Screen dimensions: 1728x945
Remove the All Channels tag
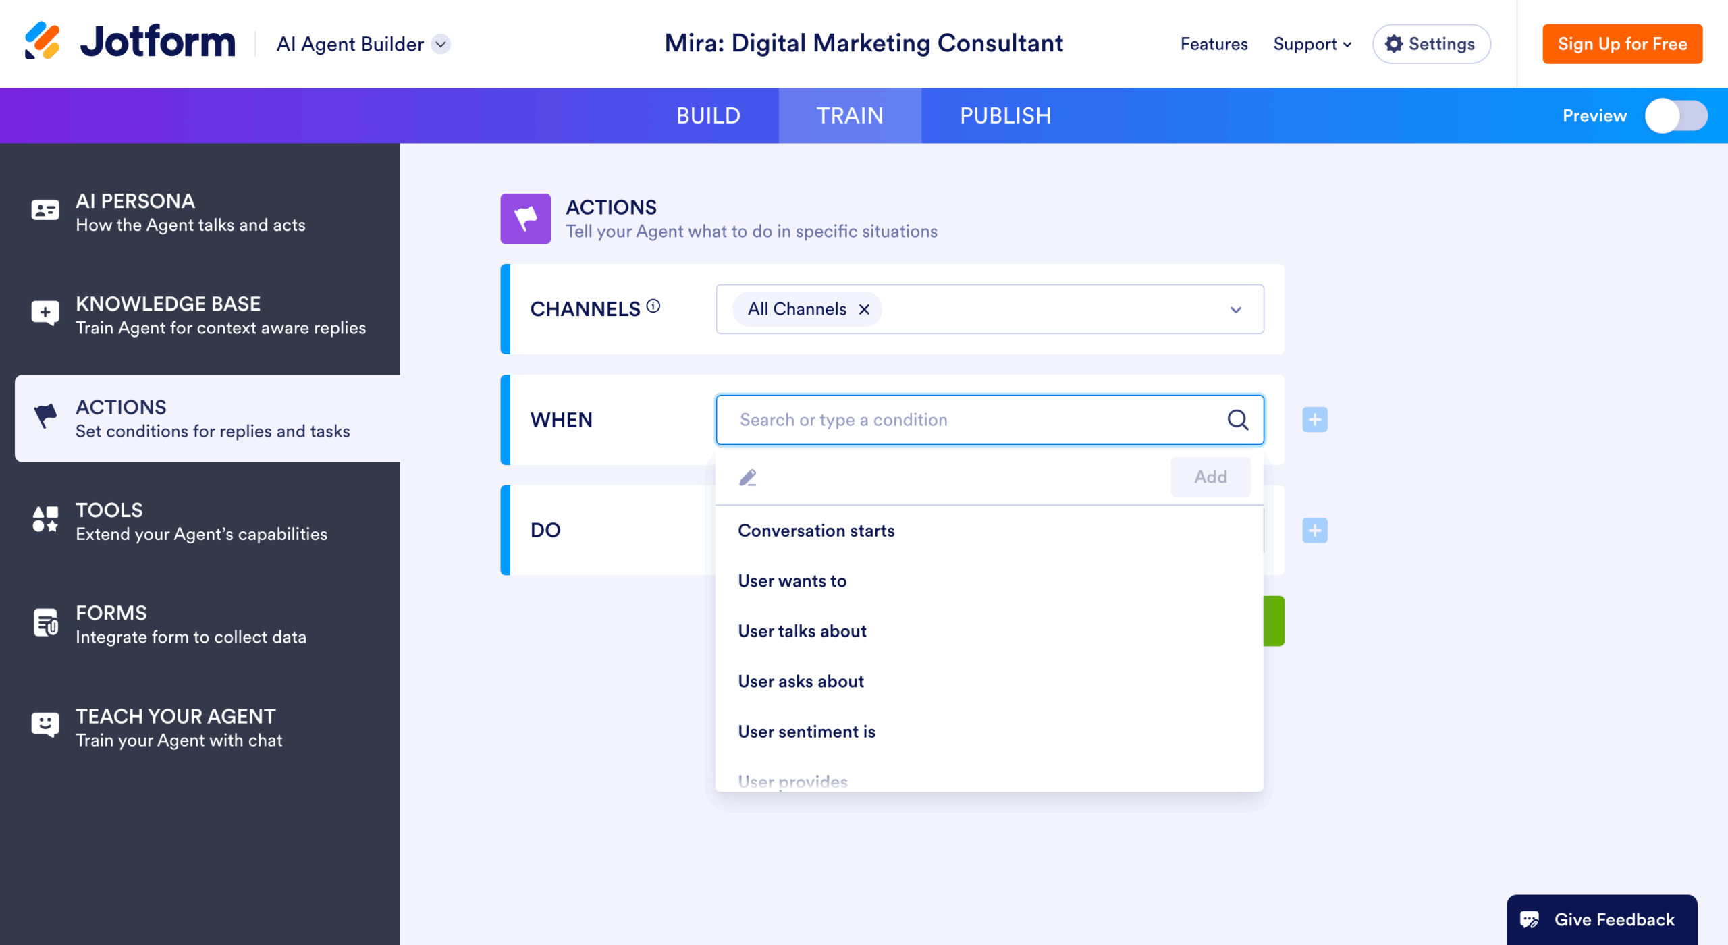tap(864, 309)
